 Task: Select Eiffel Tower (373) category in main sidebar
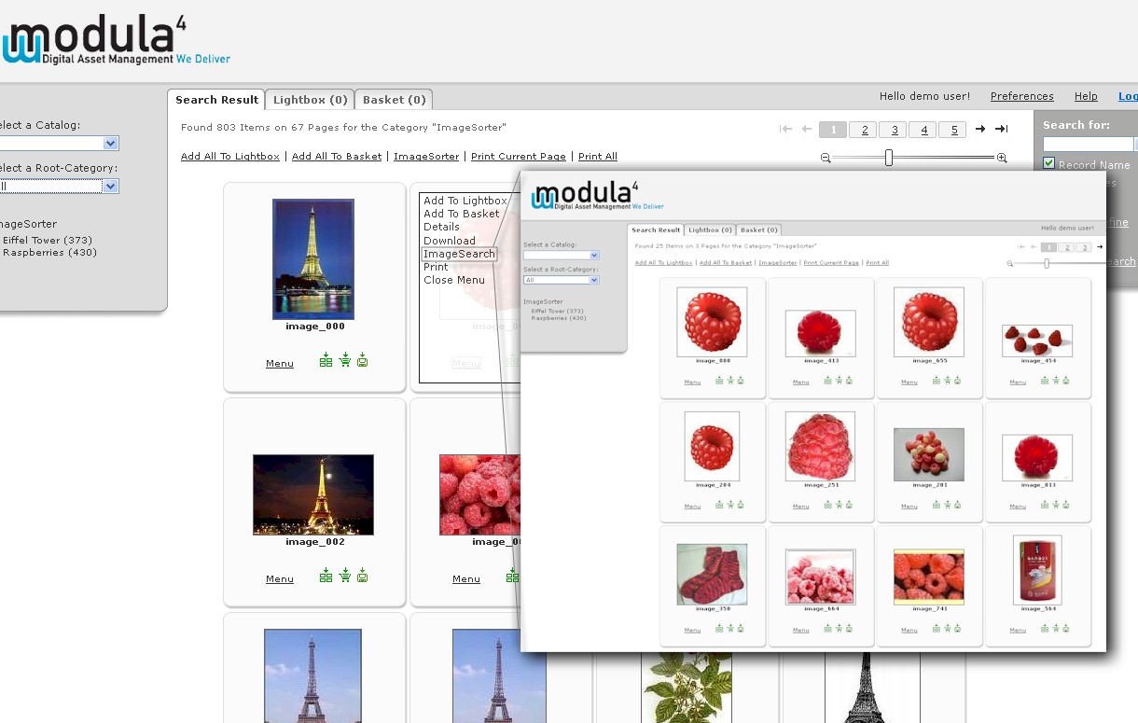pyautogui.click(x=48, y=240)
